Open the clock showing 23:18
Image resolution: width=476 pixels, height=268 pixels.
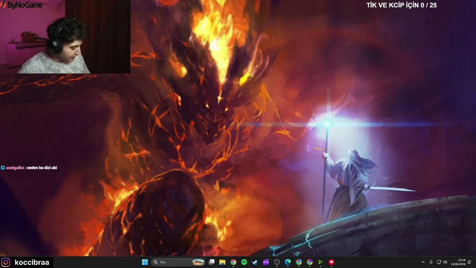pos(458,262)
